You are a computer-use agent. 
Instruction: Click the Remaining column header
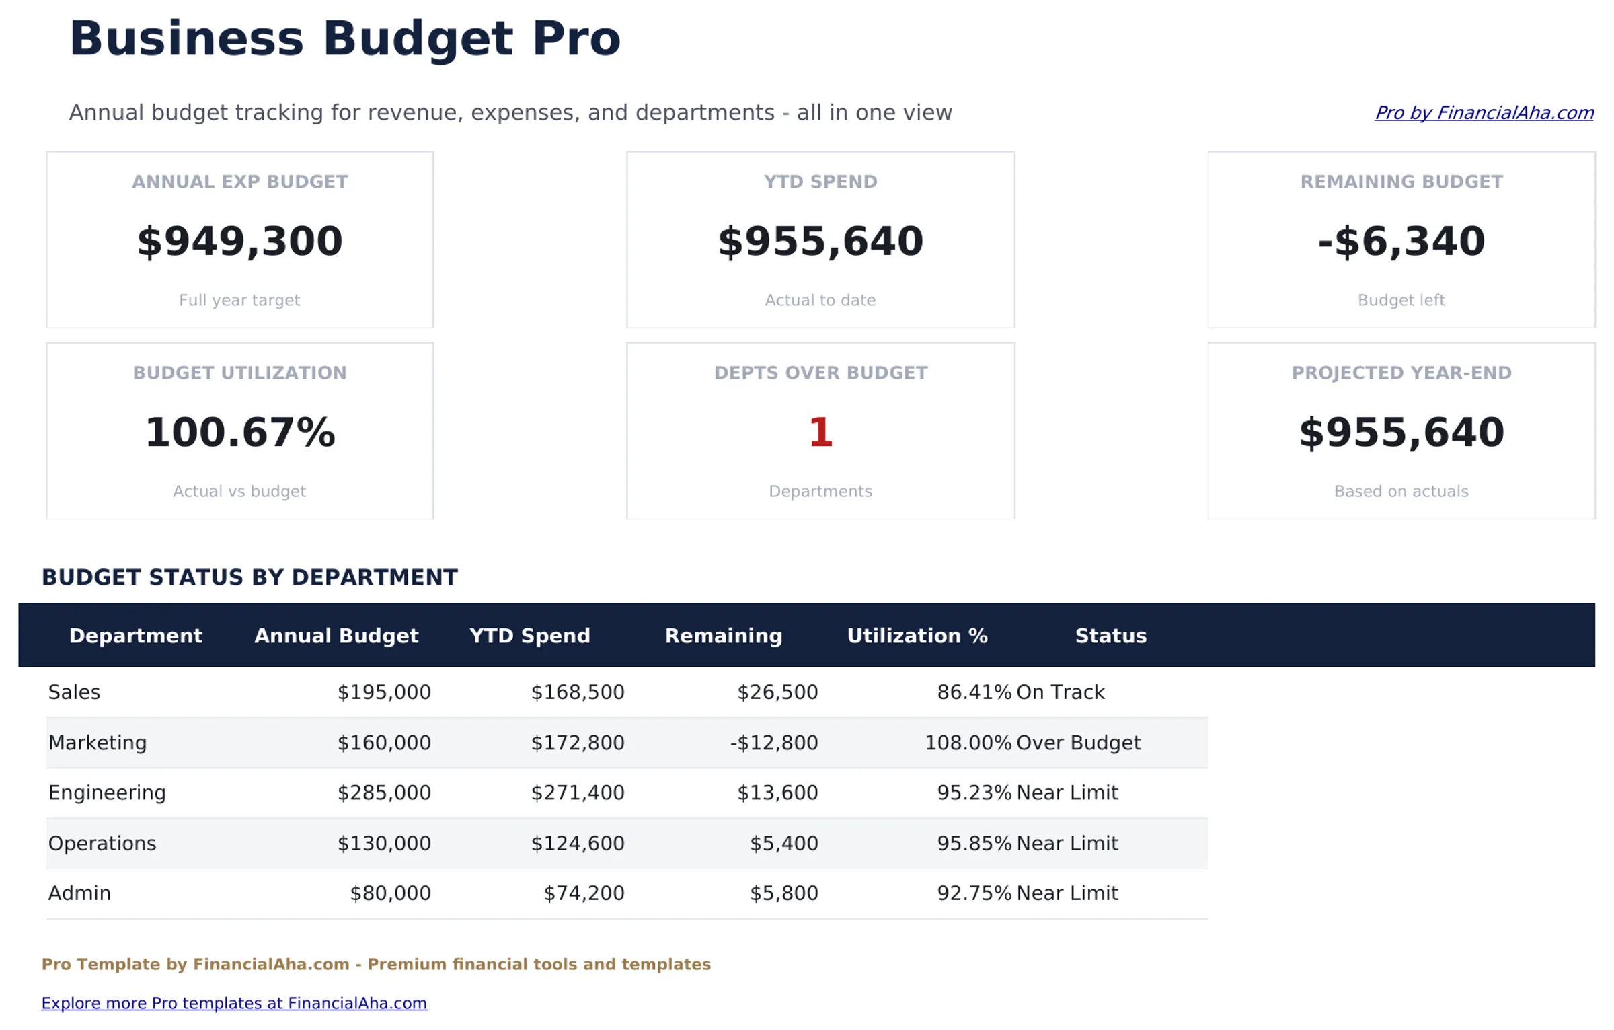[724, 635]
